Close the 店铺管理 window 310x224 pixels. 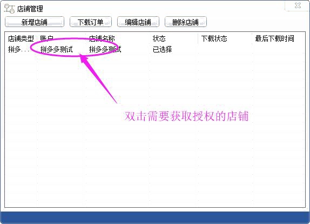[x=298, y=5]
